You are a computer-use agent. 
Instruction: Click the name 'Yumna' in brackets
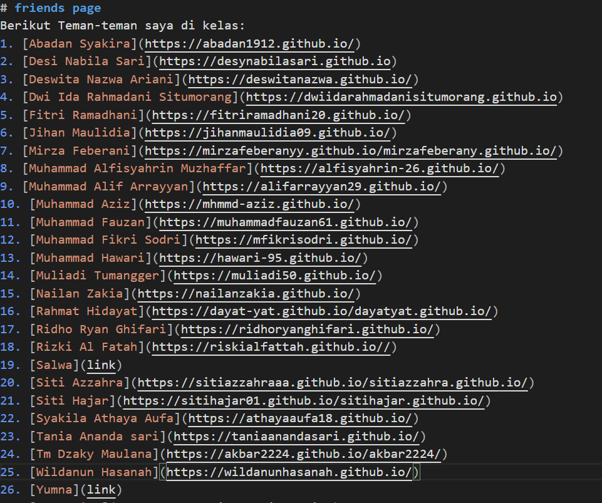[54, 490]
